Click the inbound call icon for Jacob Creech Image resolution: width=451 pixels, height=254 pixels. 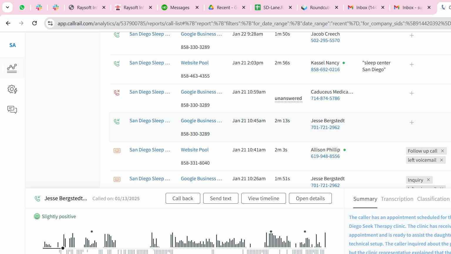coord(117,35)
